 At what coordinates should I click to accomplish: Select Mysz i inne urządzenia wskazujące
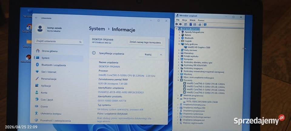tap(199, 78)
